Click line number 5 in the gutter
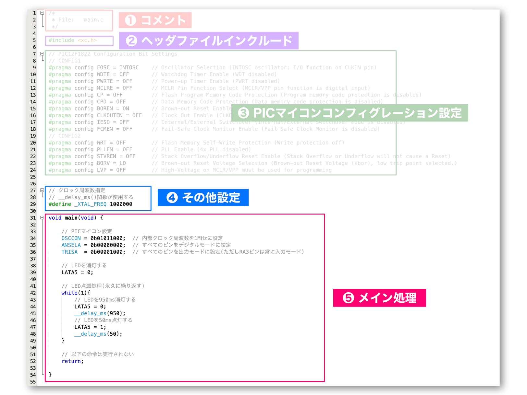This screenshot has height=395, width=527. tap(34, 40)
